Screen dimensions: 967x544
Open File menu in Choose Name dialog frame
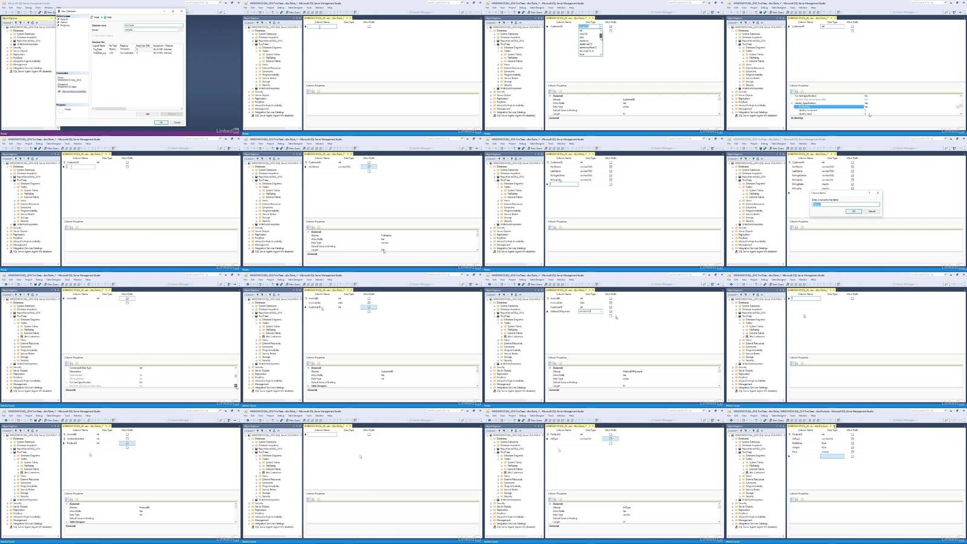pos(729,143)
